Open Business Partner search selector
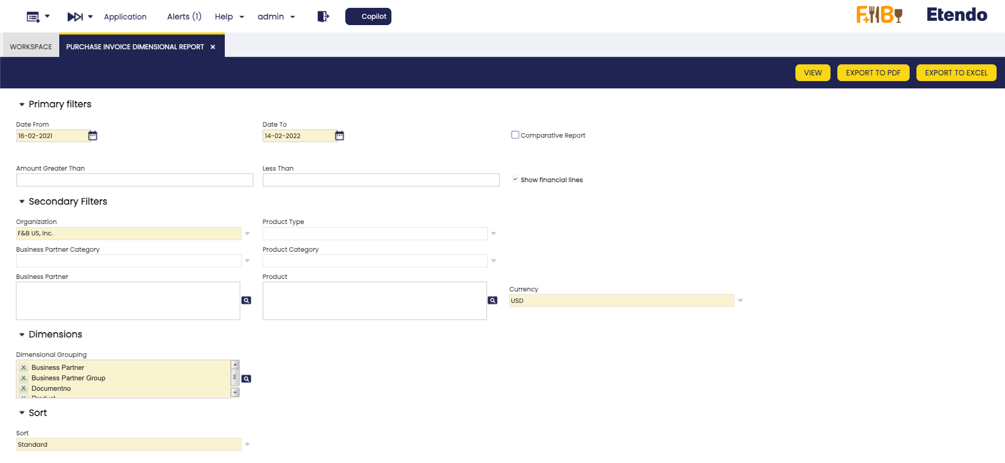This screenshot has height=463, width=1005. click(246, 300)
